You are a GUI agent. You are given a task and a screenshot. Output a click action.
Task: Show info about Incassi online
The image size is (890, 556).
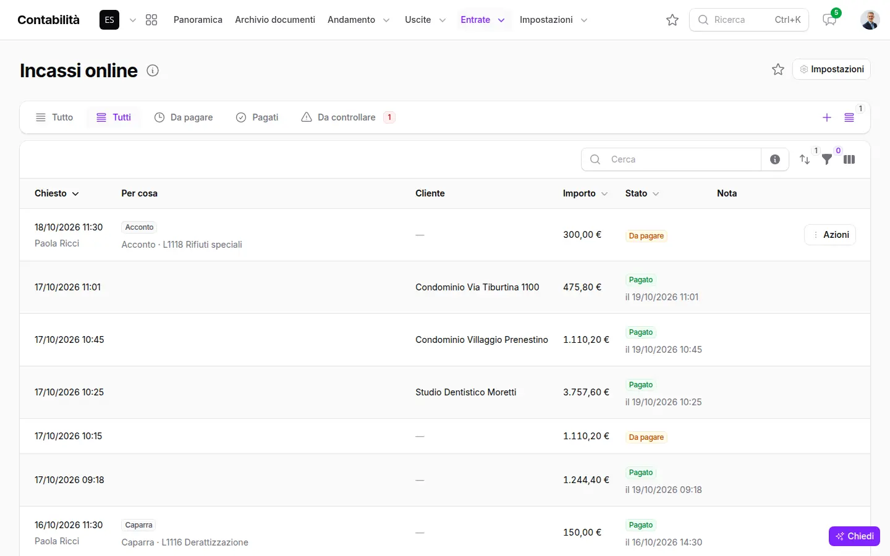(153, 70)
